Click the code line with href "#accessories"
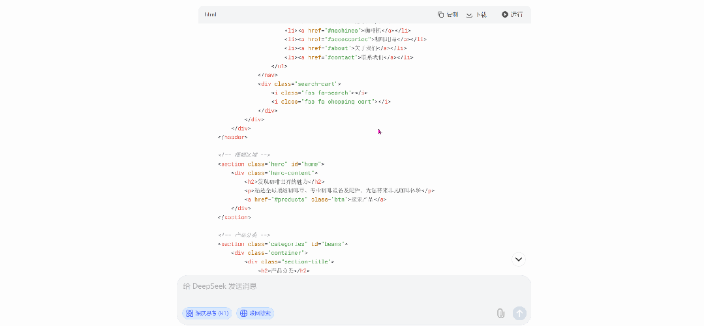This screenshot has width=704, height=326. click(355, 39)
